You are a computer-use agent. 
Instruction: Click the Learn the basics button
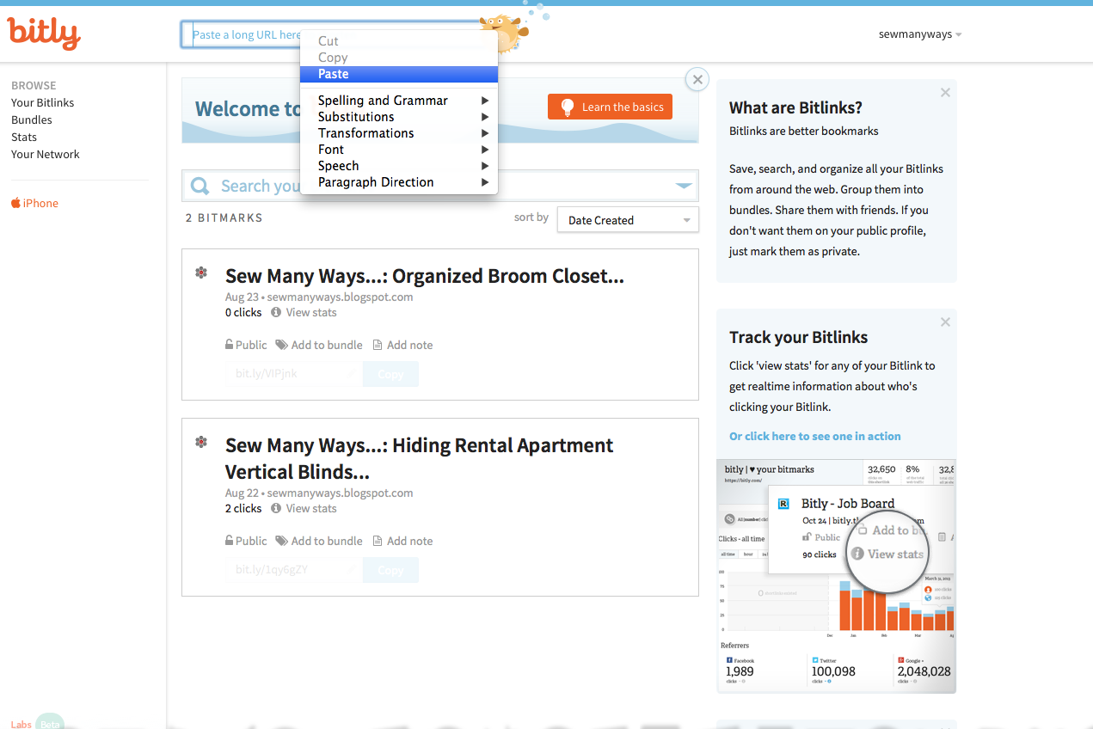tap(610, 107)
